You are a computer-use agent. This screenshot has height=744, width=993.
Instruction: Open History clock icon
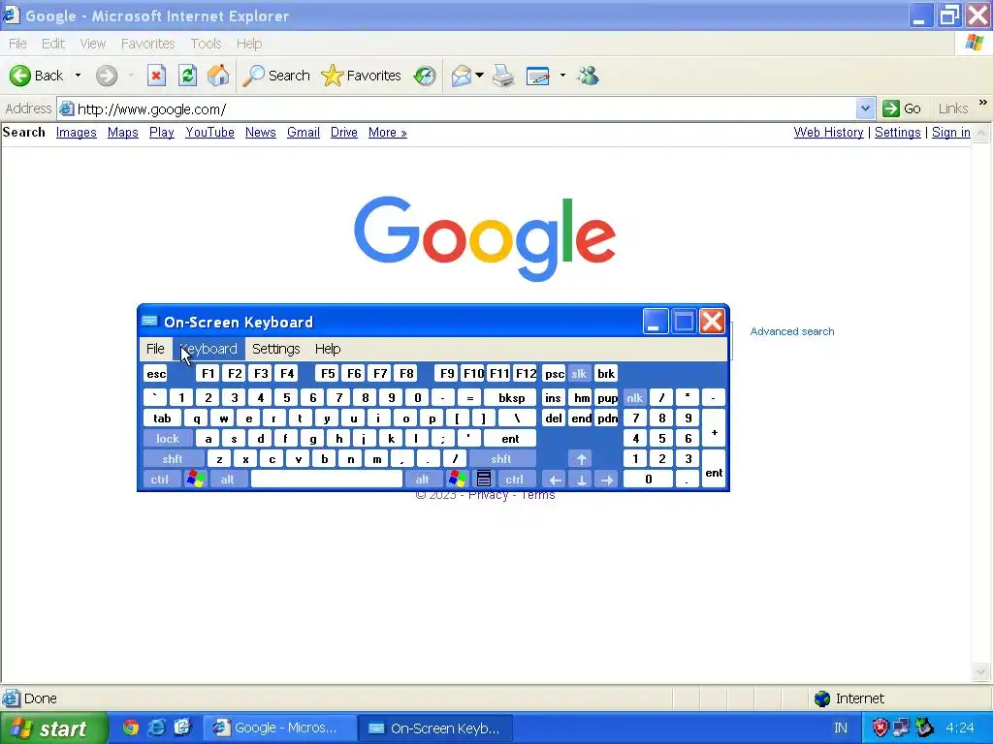pyautogui.click(x=425, y=76)
